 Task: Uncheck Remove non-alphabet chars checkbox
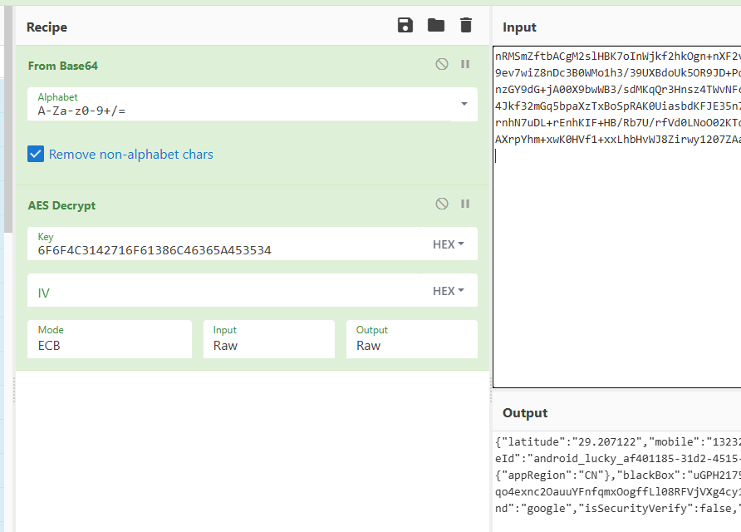(x=36, y=154)
